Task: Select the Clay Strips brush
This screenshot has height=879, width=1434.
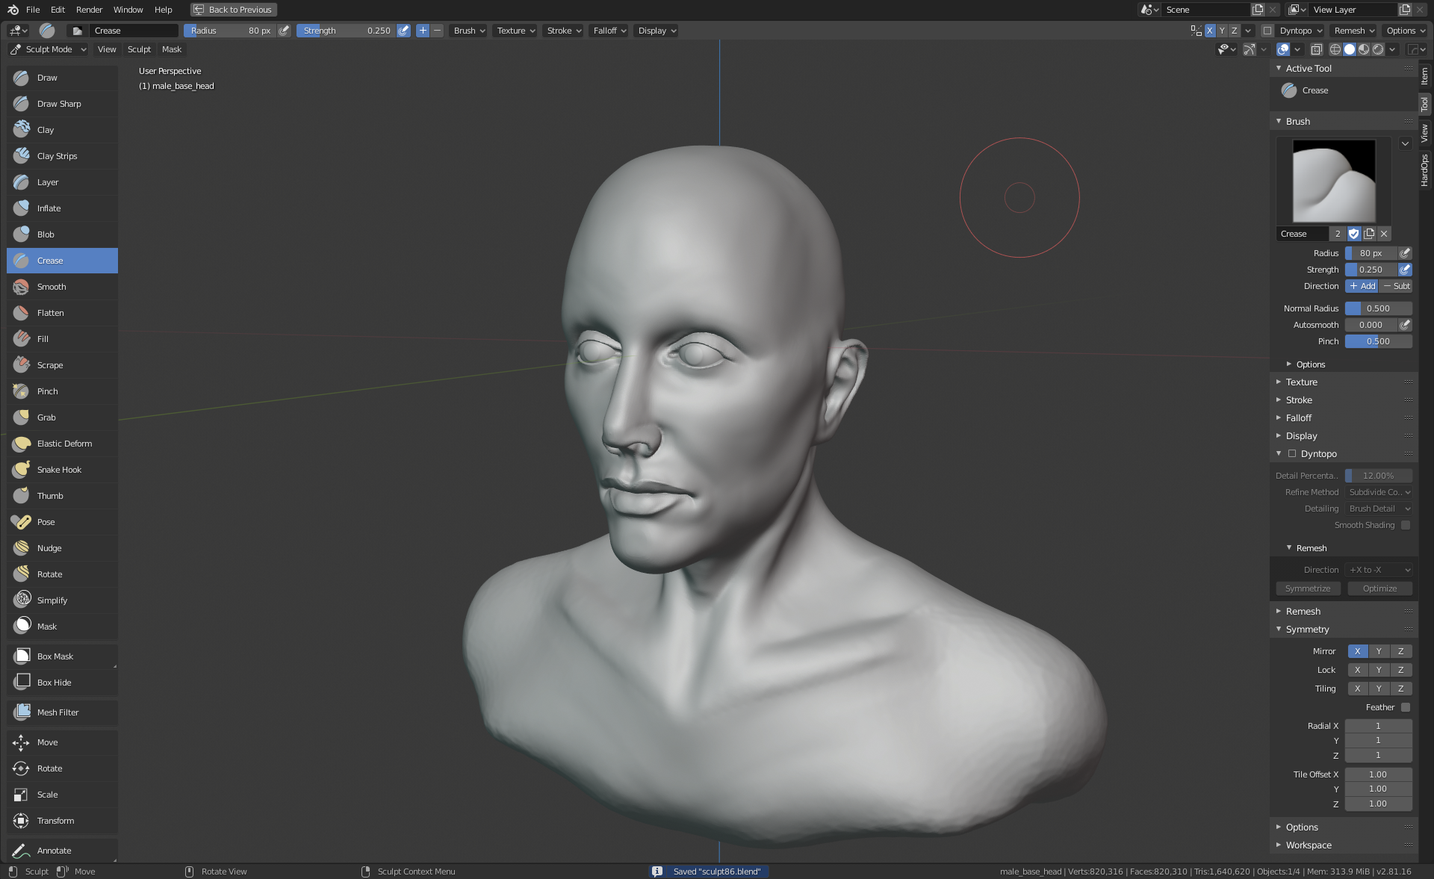Action: [57, 156]
